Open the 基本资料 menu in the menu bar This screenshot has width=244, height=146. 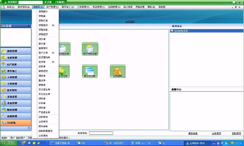(x=24, y=7)
